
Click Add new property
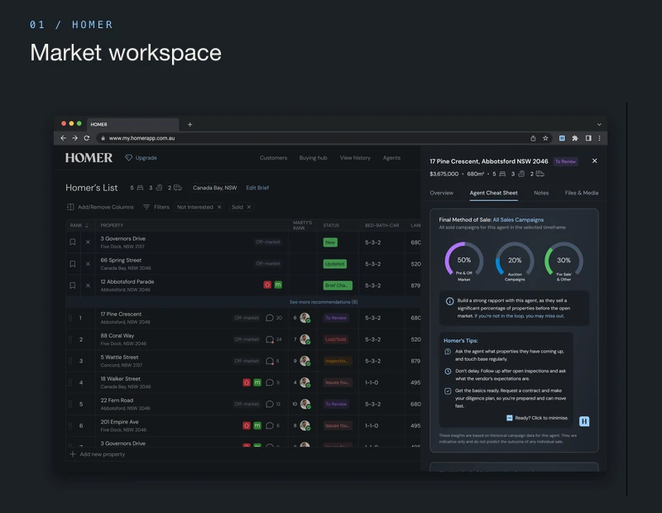tap(98, 454)
